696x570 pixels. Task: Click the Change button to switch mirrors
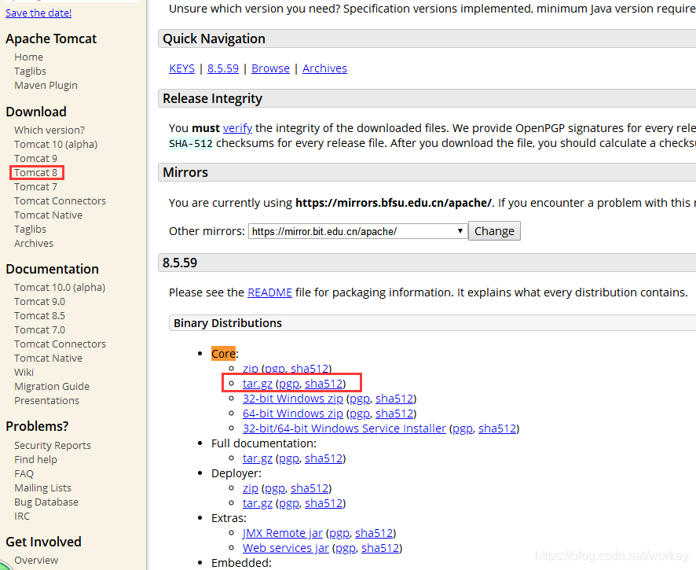coord(494,230)
